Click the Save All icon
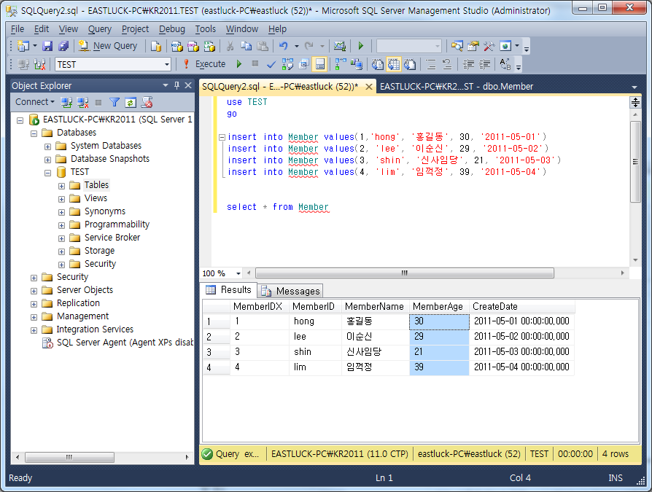This screenshot has height=492, width=652. click(x=63, y=46)
